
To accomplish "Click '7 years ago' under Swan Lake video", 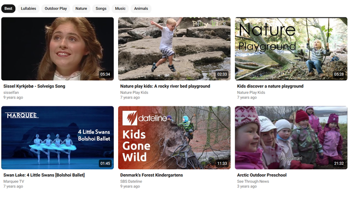I will pos(13,186).
